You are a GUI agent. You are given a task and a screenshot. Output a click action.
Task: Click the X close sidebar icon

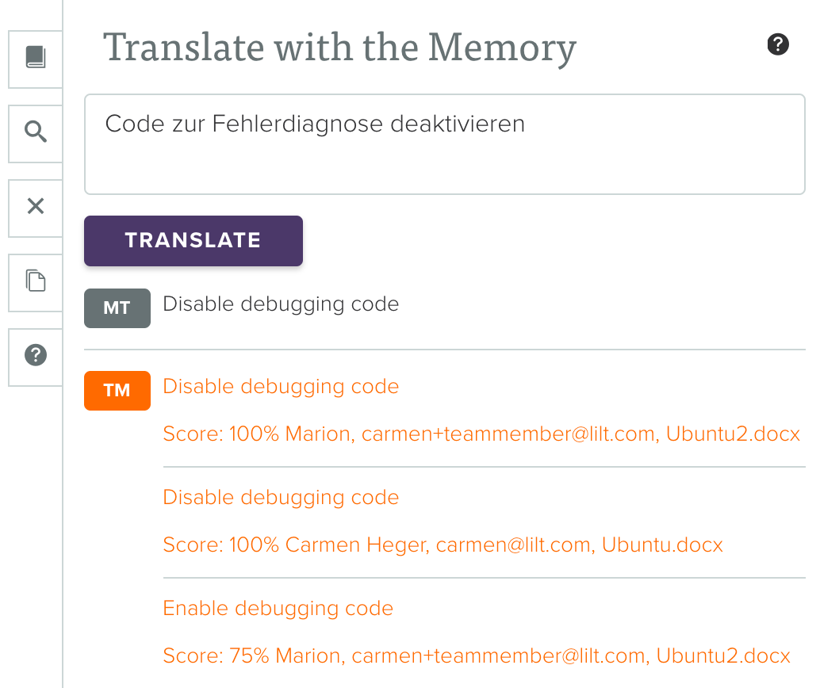click(36, 207)
